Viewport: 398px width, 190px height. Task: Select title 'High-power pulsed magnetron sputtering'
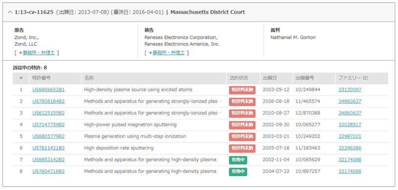[x=130, y=125]
